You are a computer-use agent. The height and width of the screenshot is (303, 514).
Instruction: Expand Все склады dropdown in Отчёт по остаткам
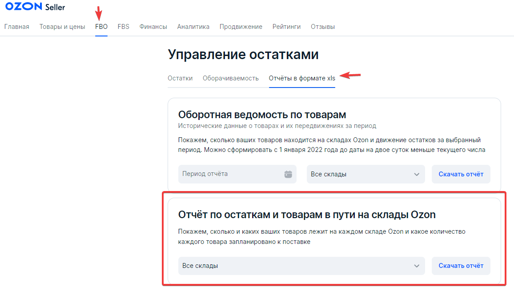pyautogui.click(x=301, y=266)
